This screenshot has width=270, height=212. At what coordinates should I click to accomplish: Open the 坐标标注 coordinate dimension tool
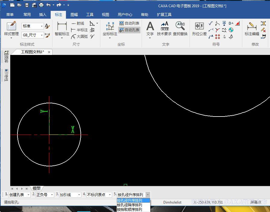[x=110, y=26]
